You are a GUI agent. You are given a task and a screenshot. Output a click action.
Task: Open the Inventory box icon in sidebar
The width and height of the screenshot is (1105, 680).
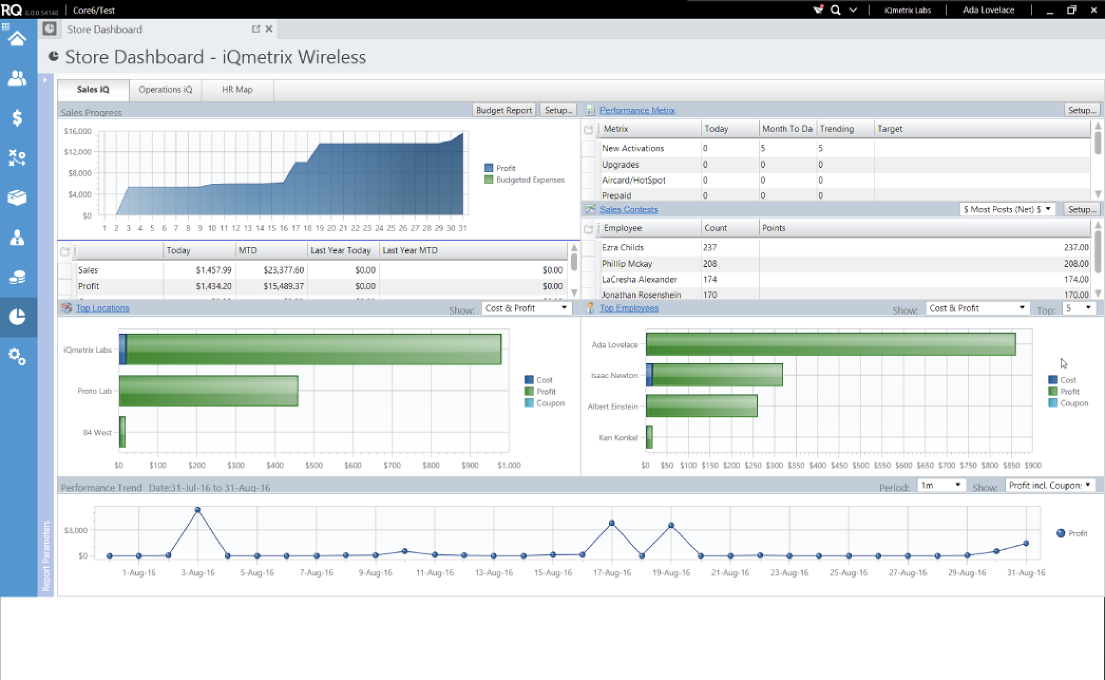[17, 197]
